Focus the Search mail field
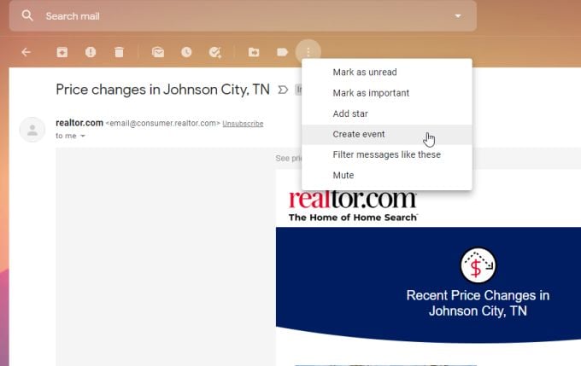 [x=243, y=16]
